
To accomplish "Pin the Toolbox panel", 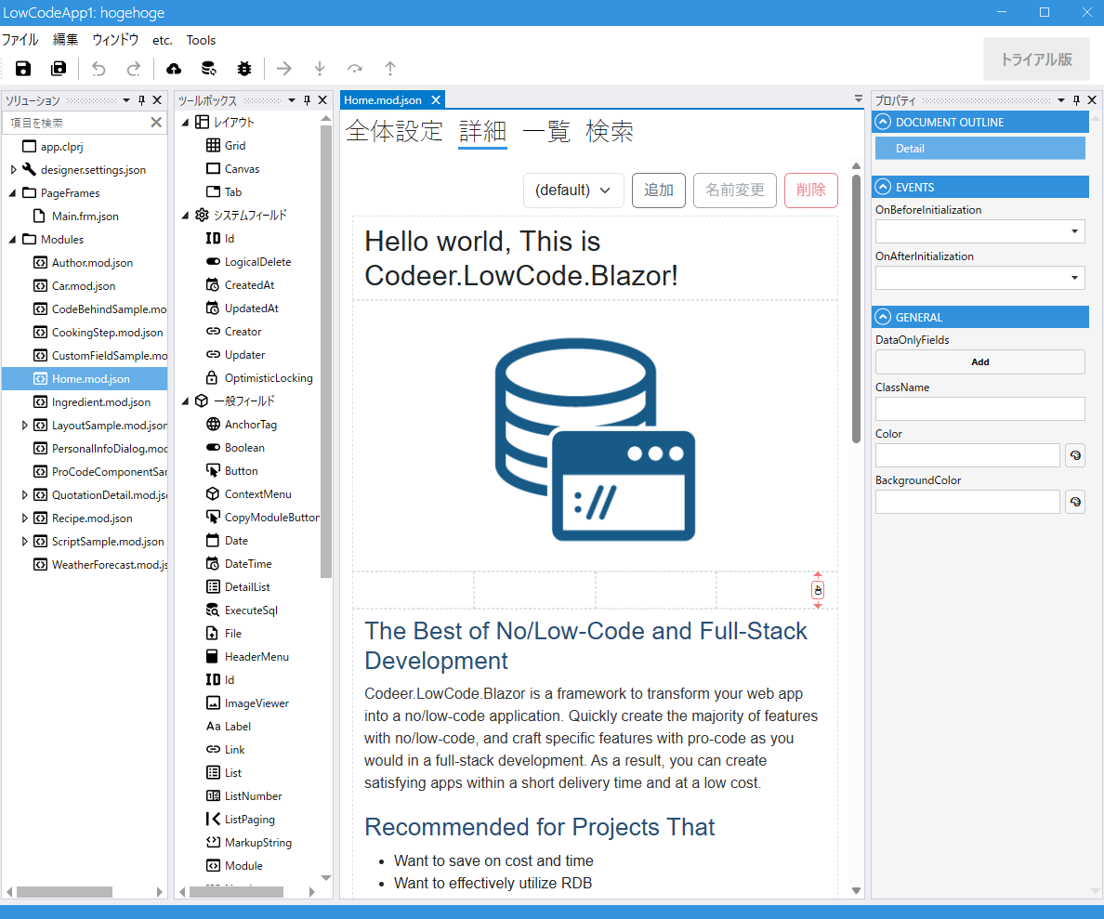I will tap(307, 100).
